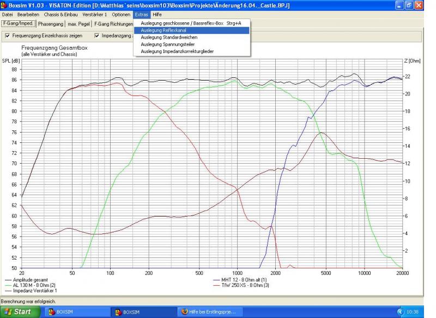Expand the Verstärker 1 menu

[96, 14]
